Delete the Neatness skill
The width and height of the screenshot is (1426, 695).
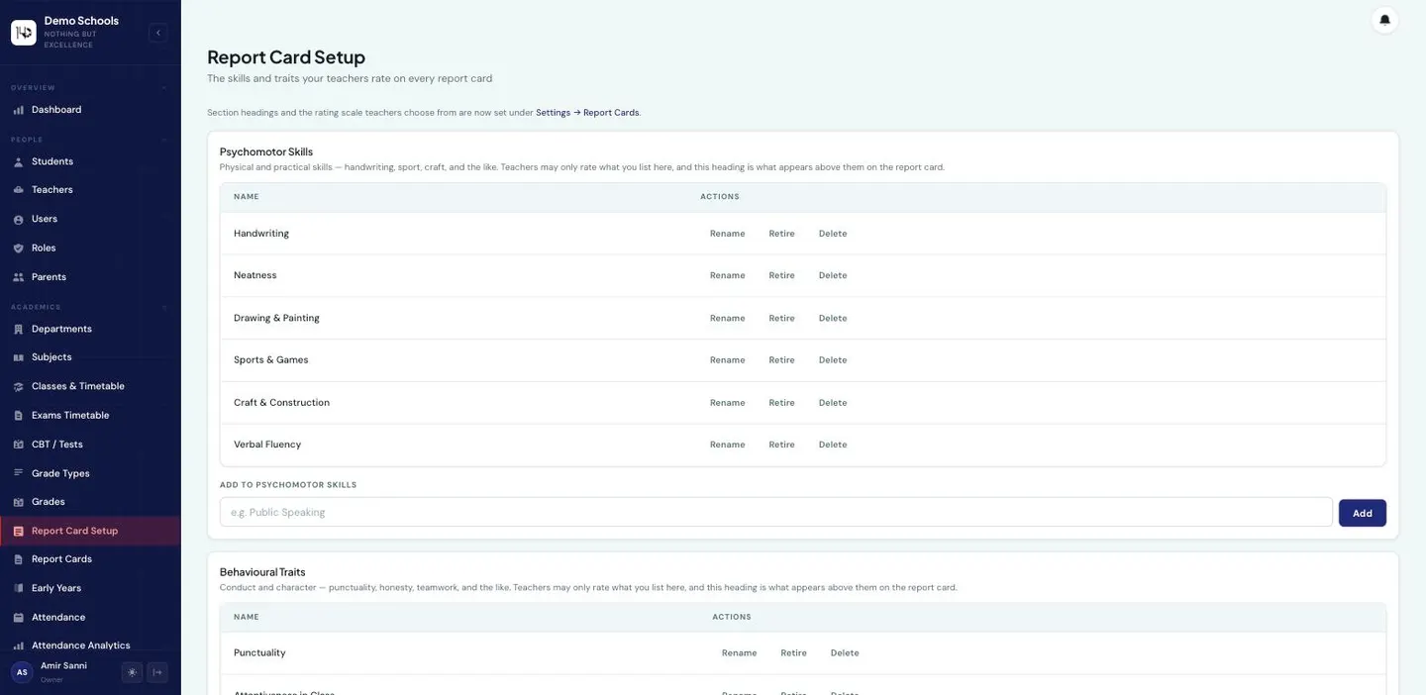pyautogui.click(x=833, y=275)
